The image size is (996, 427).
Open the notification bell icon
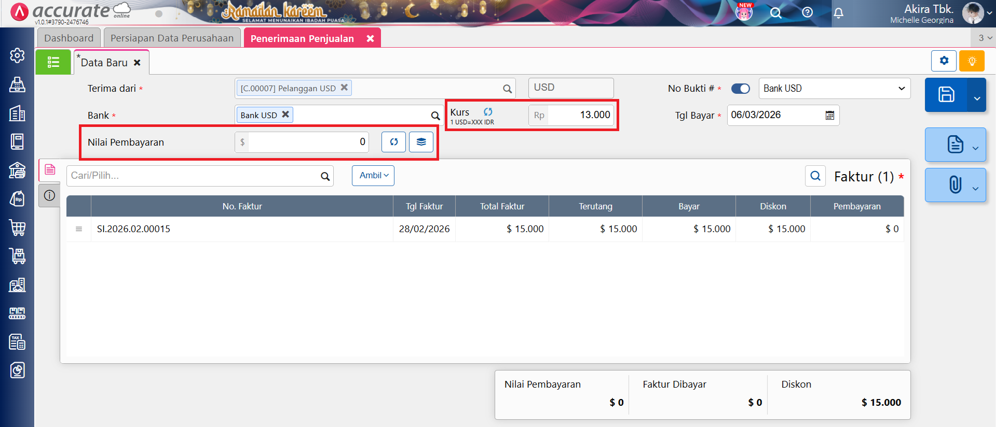838,13
